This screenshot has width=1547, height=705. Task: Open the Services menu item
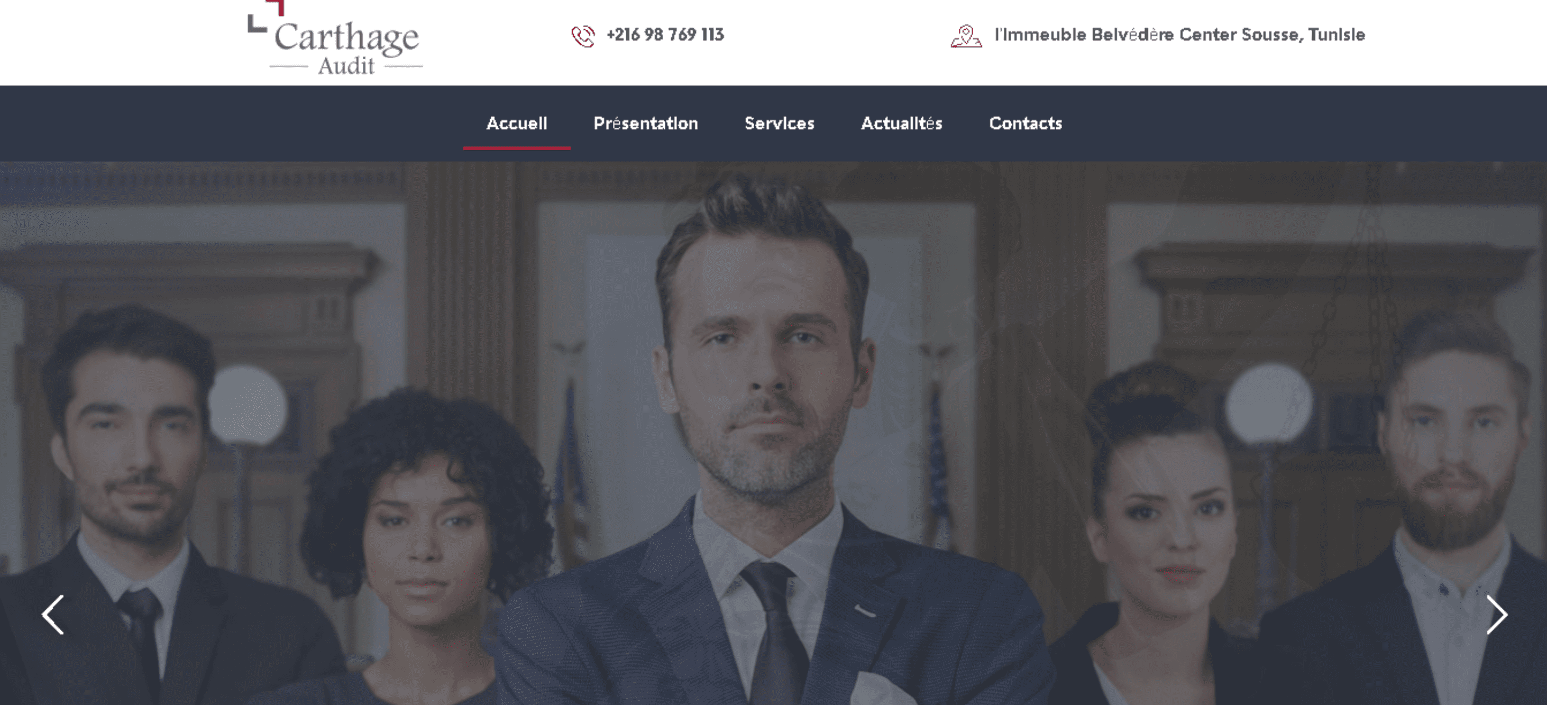coord(780,123)
